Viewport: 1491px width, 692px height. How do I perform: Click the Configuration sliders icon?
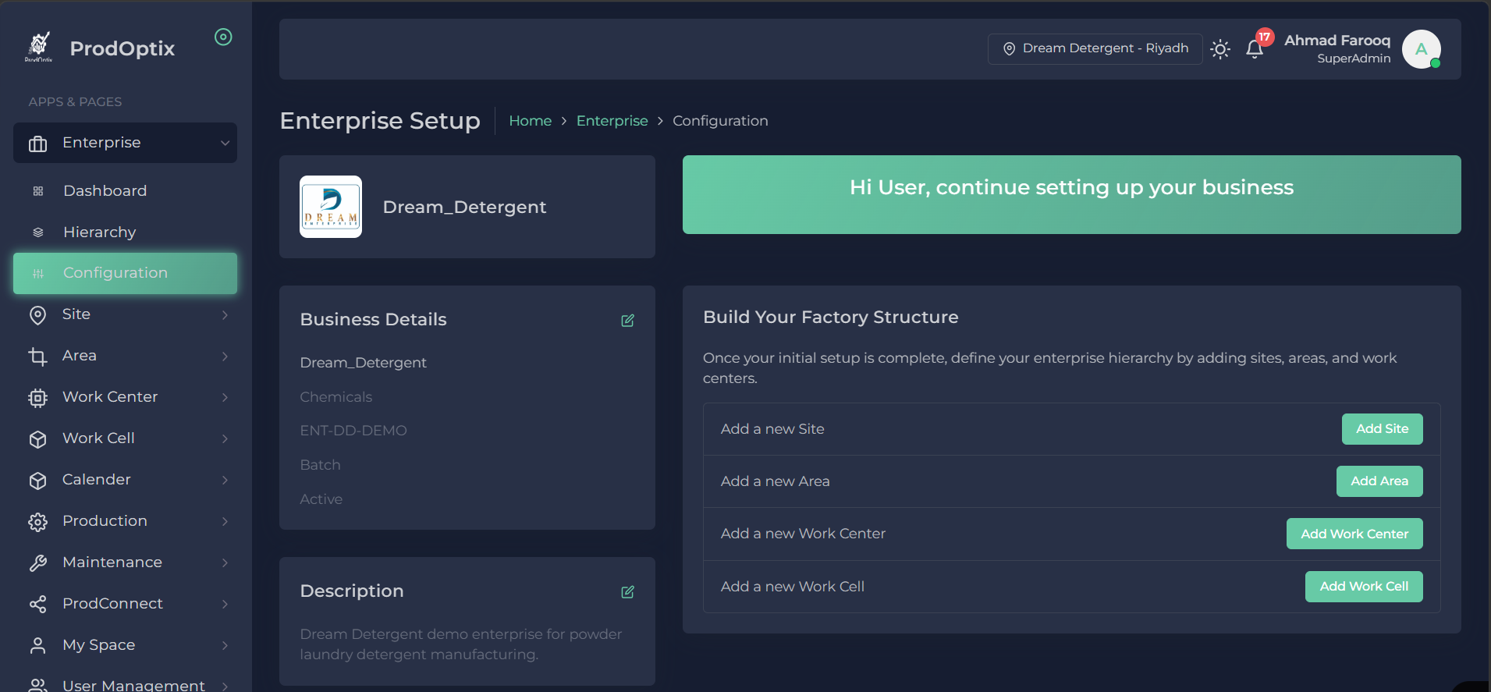pyautogui.click(x=38, y=274)
